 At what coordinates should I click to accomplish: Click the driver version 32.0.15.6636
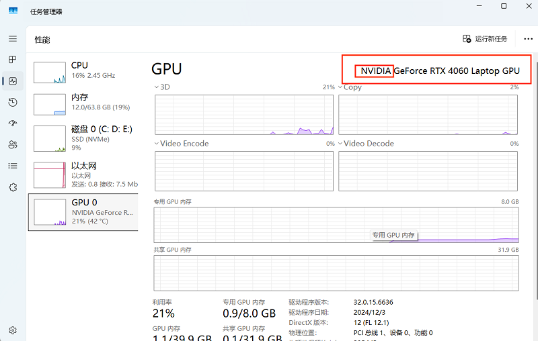coord(373,302)
